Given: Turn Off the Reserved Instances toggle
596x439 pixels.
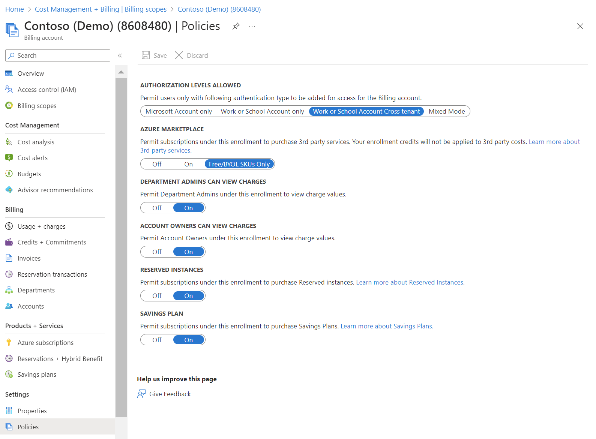Looking at the screenshot, I should tap(157, 296).
